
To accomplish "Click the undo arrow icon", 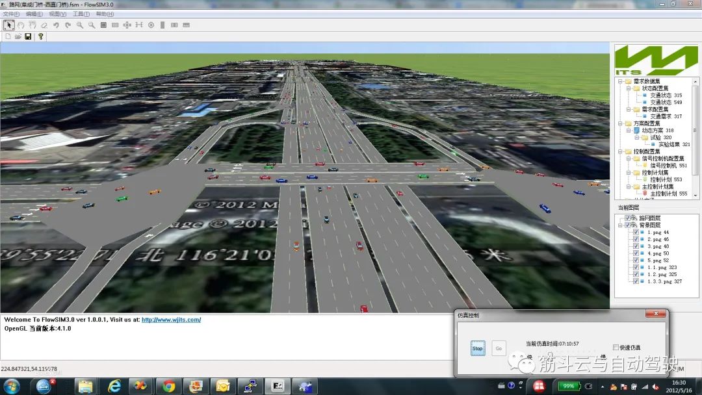I will 56,25.
